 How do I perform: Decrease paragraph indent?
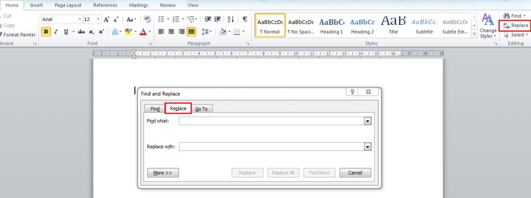[x=208, y=19]
